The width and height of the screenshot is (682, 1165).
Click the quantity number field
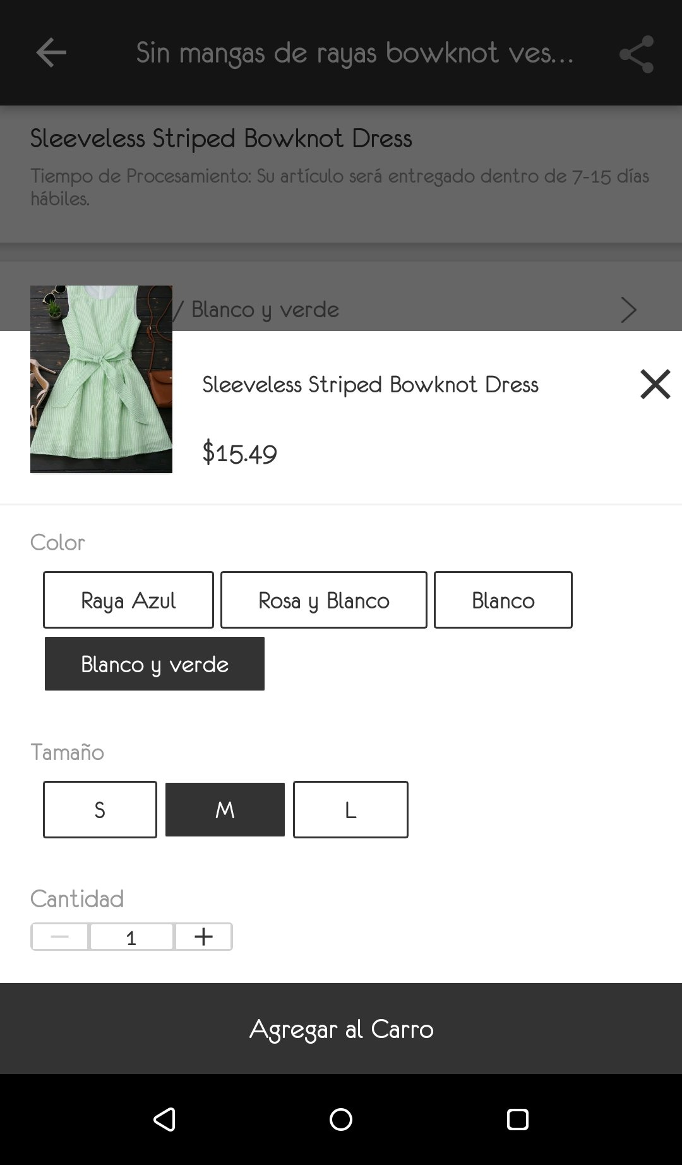click(x=131, y=936)
